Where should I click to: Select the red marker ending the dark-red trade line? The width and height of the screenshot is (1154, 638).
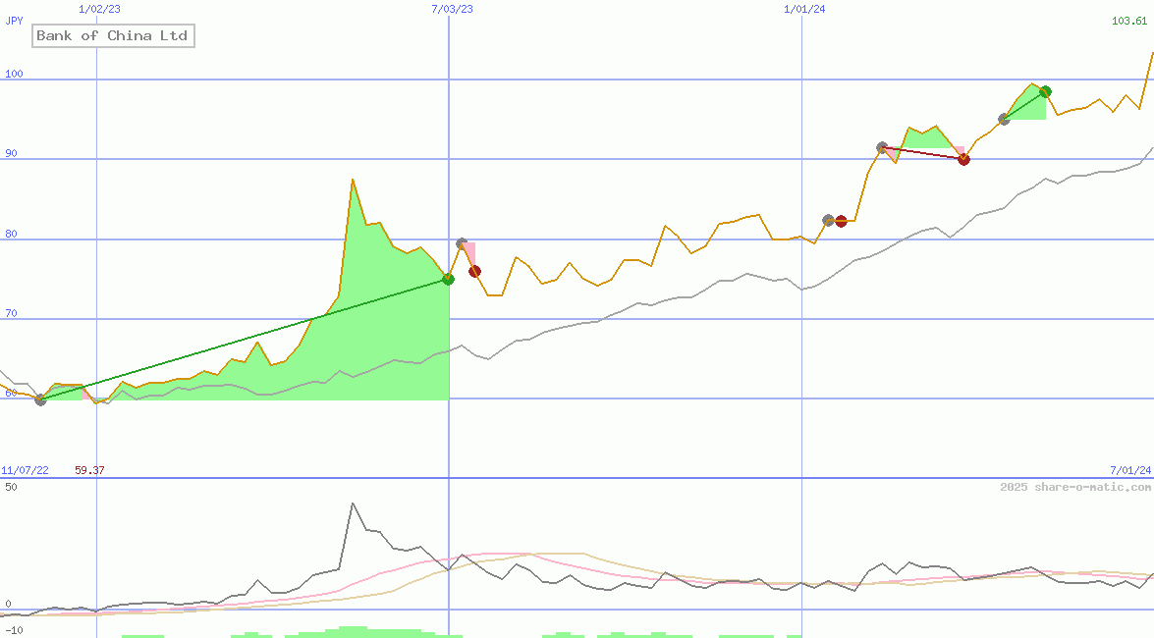tap(963, 158)
